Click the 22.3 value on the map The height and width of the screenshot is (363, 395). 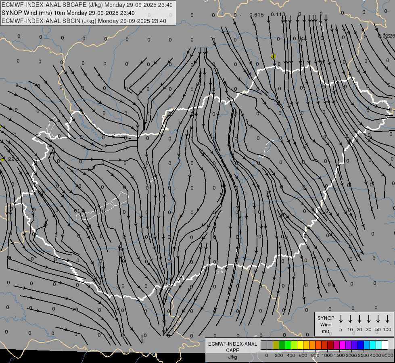pos(13,159)
